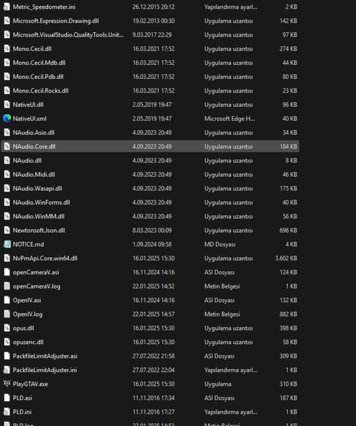Click the size 696 KB
This screenshot has width=356, height=426.
click(x=288, y=231)
